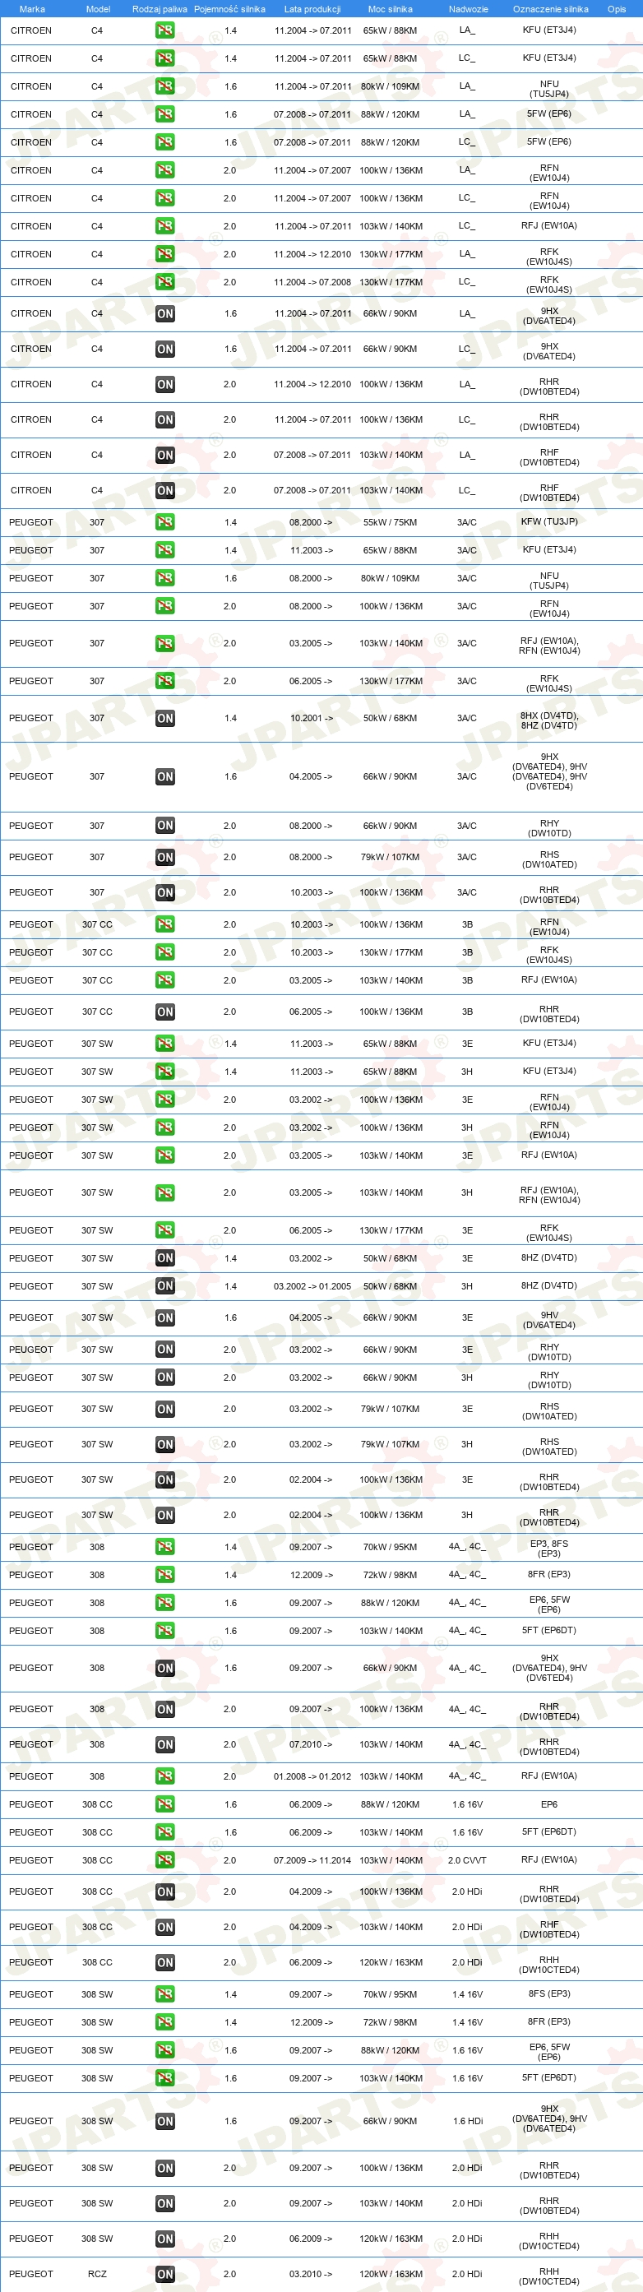Click the 10.2001 -> production date cell
The height and width of the screenshot is (2292, 643).
tap(312, 718)
